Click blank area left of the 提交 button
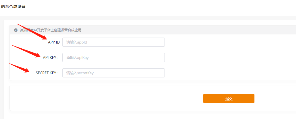This screenshot has width=296, height=119. coord(114,99)
